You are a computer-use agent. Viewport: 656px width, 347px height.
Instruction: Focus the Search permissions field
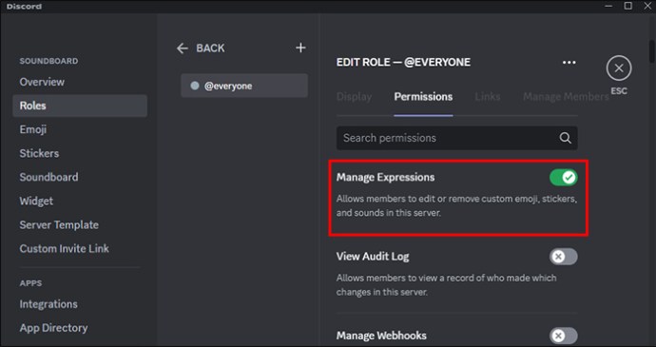(457, 138)
